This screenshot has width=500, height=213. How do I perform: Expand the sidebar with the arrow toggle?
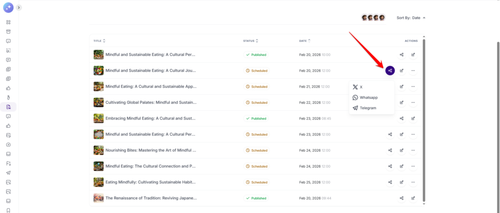19,7
